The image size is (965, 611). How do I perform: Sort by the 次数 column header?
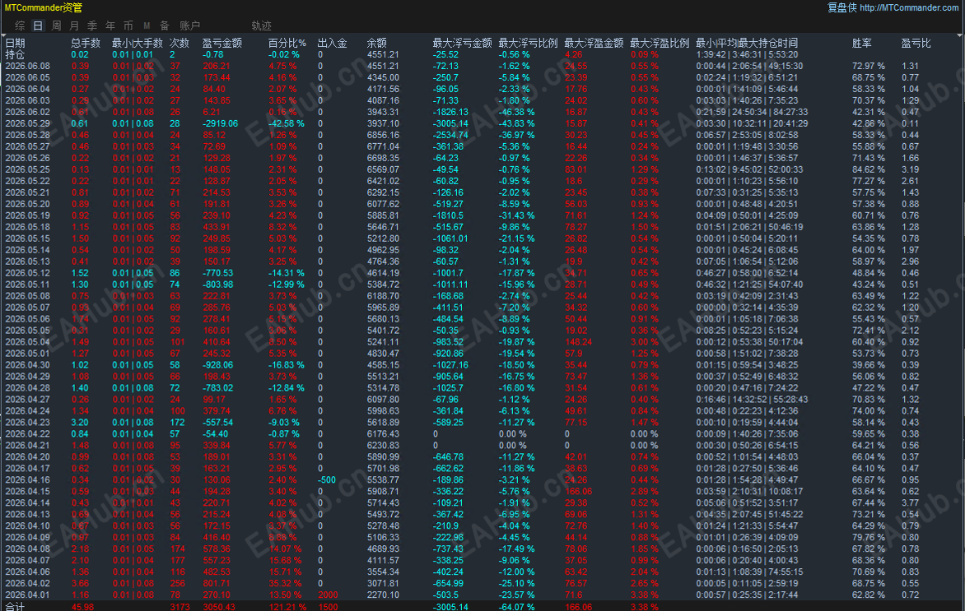point(179,43)
